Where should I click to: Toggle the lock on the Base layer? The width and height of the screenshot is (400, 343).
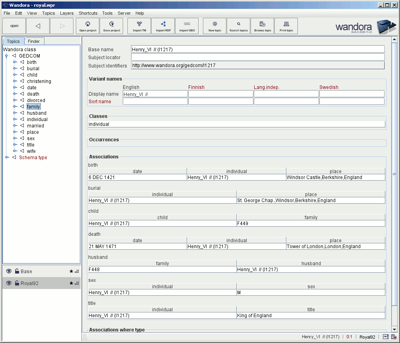tap(17, 272)
